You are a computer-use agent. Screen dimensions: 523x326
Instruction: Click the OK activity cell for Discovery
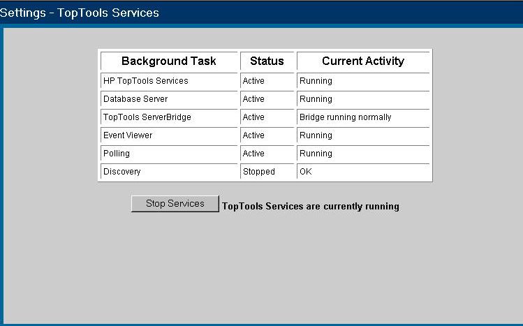point(363,171)
